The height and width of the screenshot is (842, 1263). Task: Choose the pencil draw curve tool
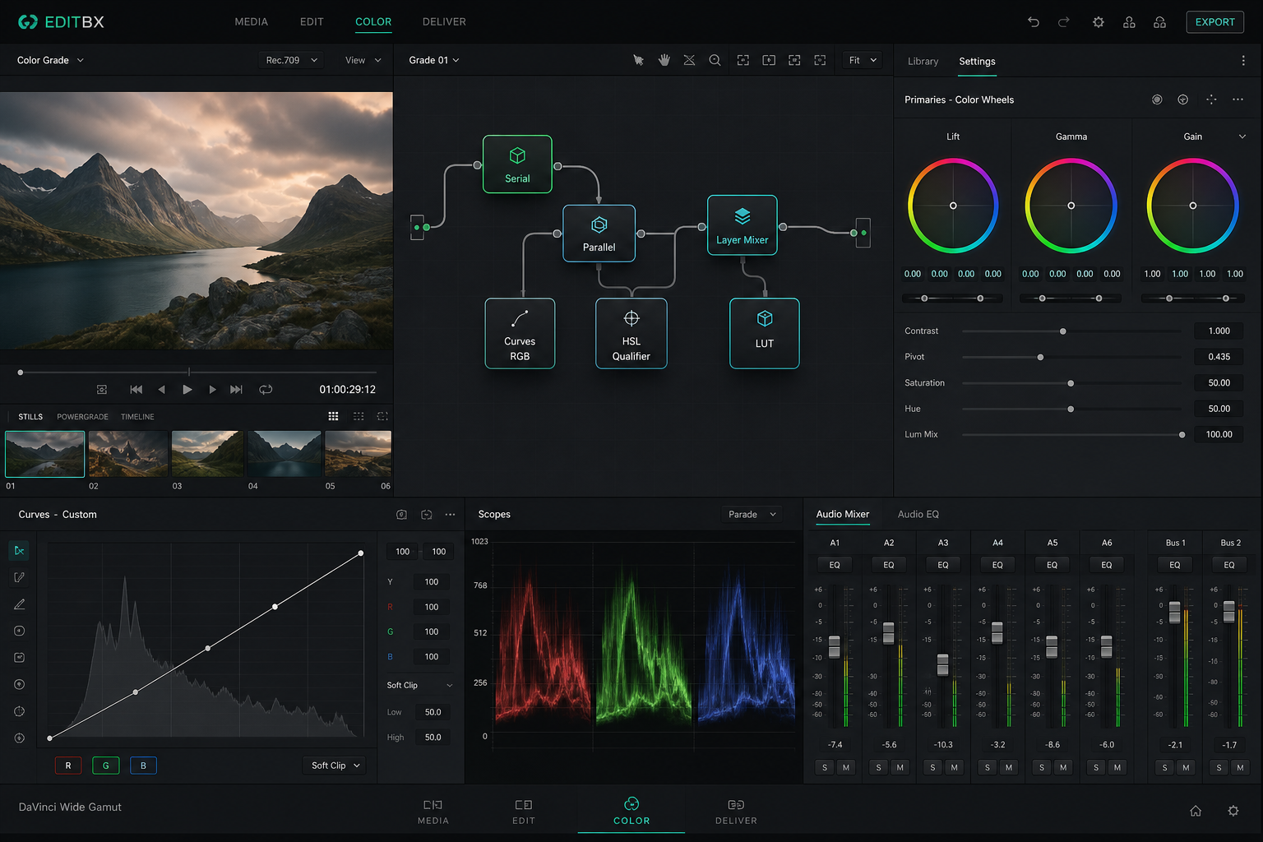click(19, 604)
